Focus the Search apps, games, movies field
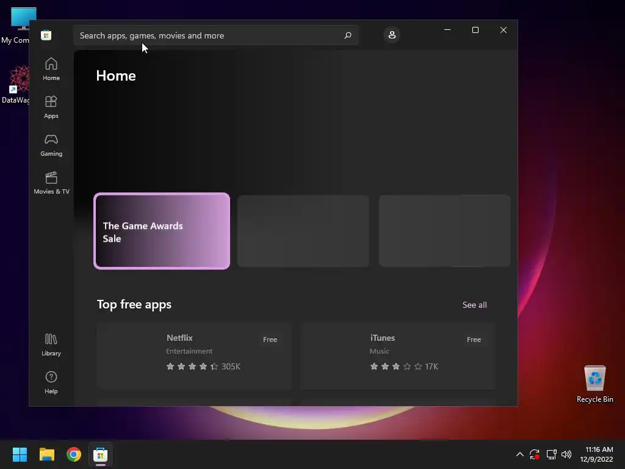The height and width of the screenshot is (469, 625). (216, 35)
